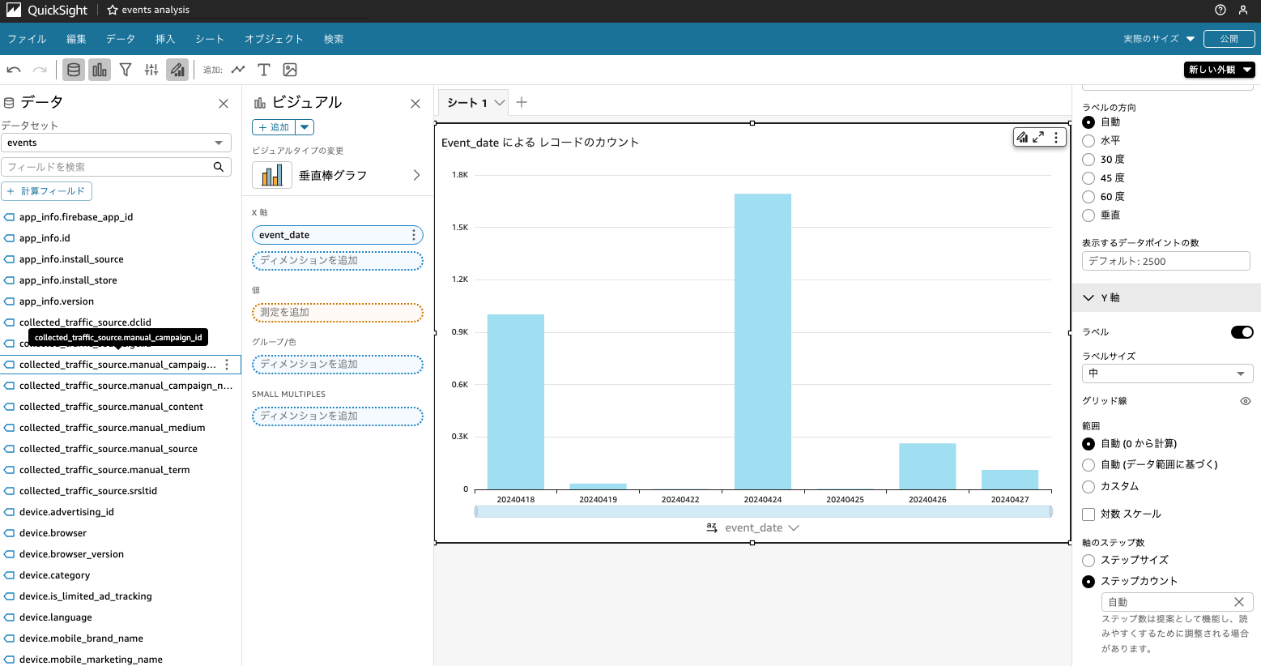Click the filter funnel icon

point(126,70)
